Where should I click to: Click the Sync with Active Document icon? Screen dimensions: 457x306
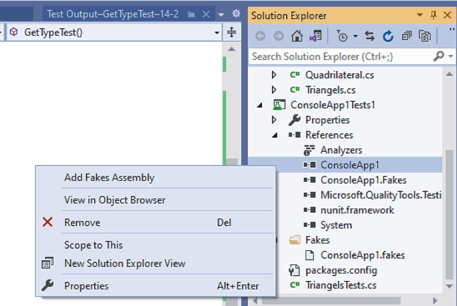pos(371,35)
